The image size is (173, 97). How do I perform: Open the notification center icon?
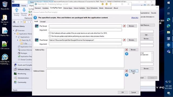click(x=168, y=93)
